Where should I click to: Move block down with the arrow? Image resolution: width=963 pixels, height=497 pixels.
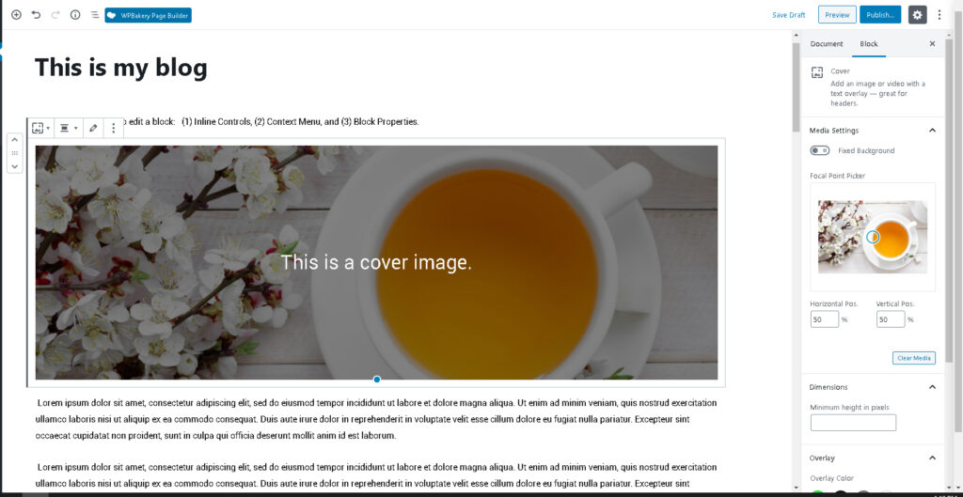click(14, 165)
